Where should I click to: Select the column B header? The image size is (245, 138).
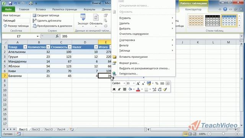pyautogui.click(x=39, y=42)
